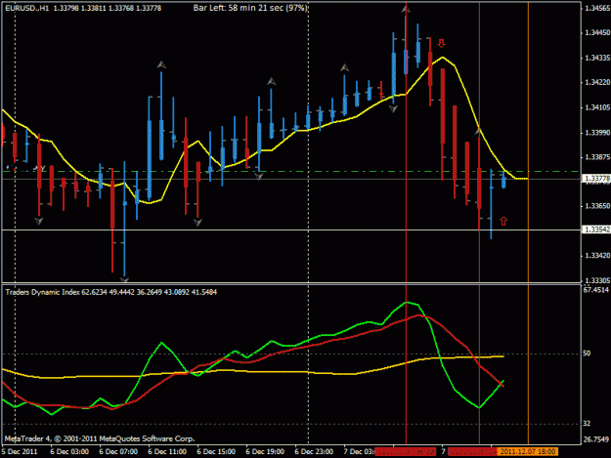Click the 1.33990 price scale value
Viewport: 611px width, 458px height.
pos(597,133)
